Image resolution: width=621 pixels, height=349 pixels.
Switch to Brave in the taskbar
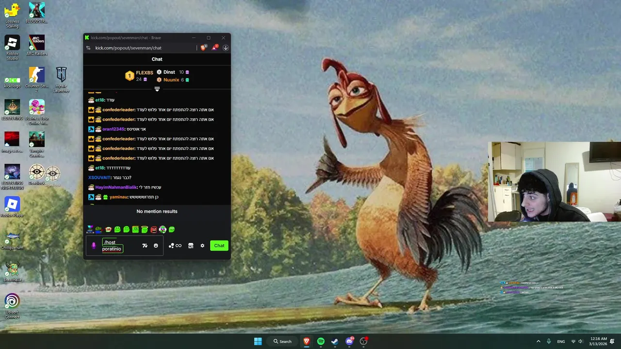(x=307, y=341)
